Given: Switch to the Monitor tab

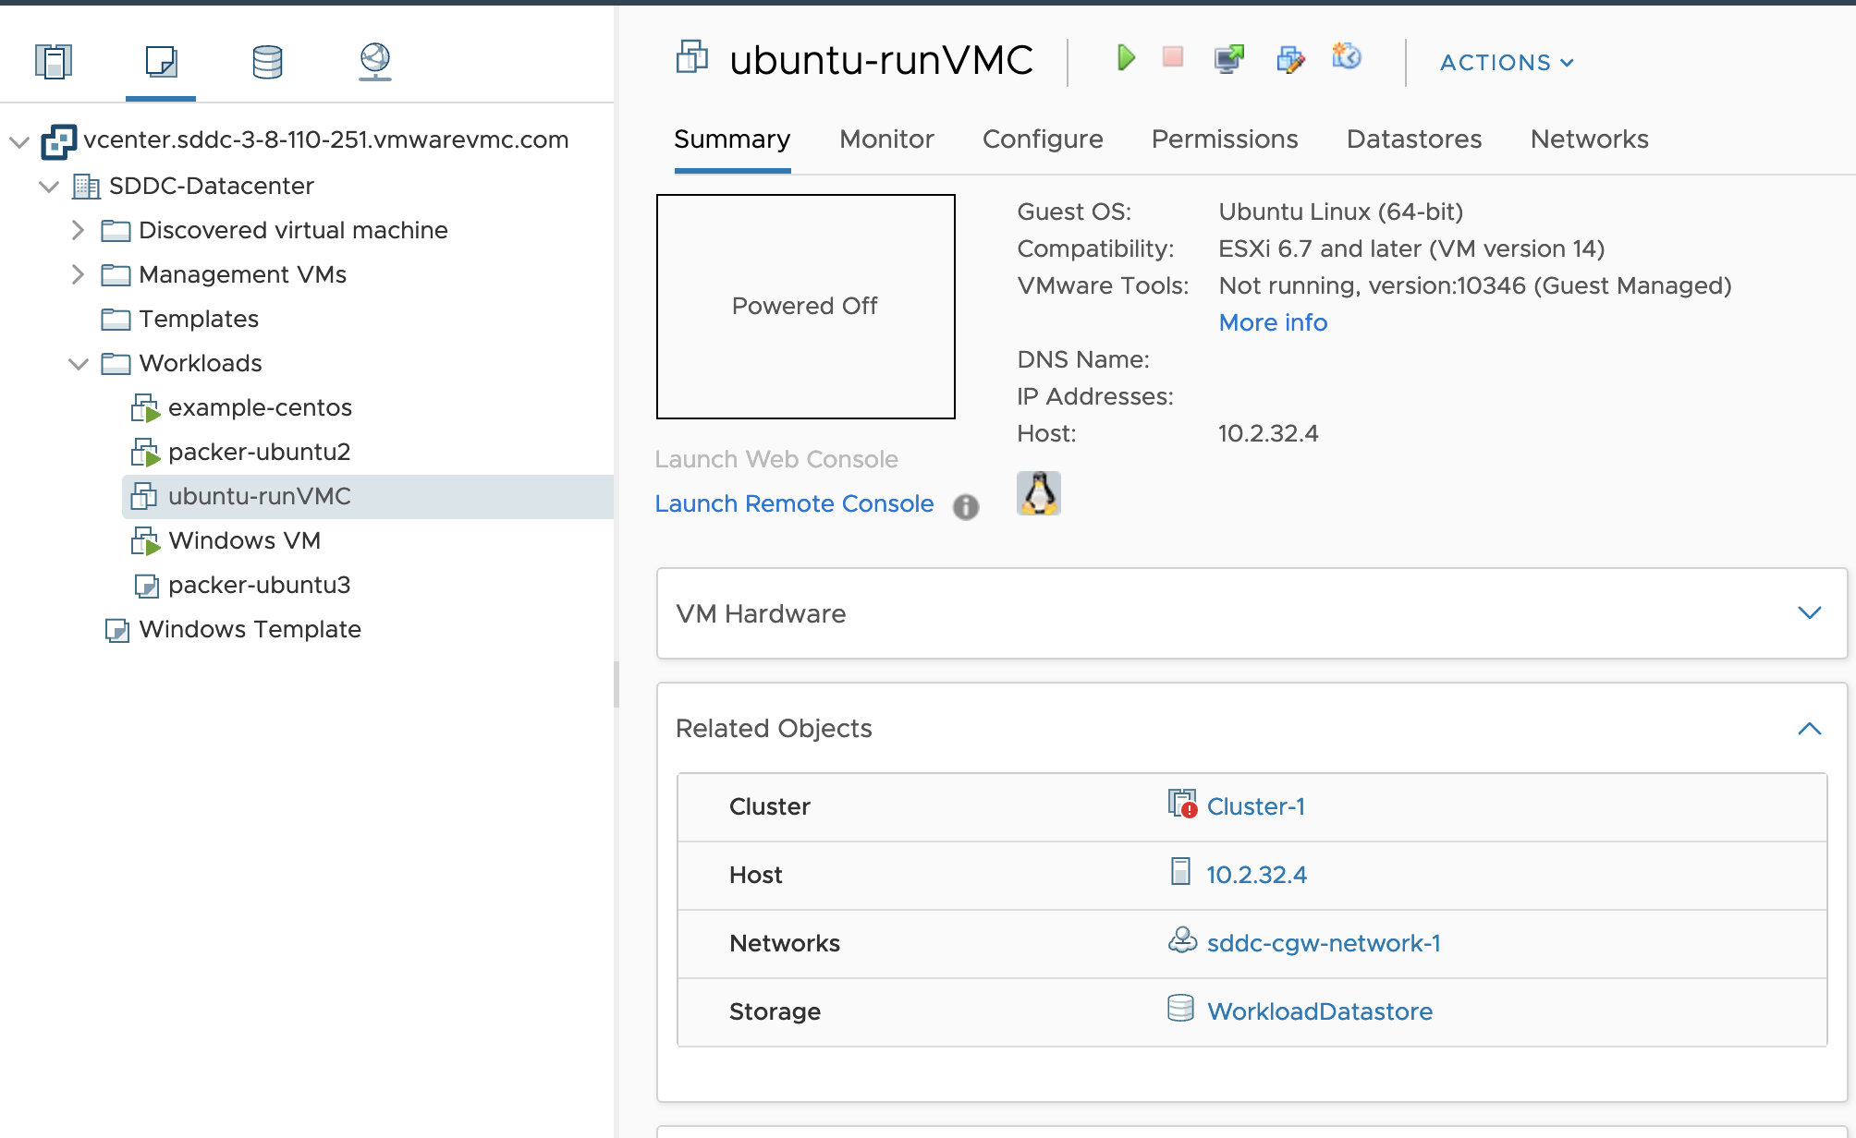Looking at the screenshot, I should tap(886, 139).
